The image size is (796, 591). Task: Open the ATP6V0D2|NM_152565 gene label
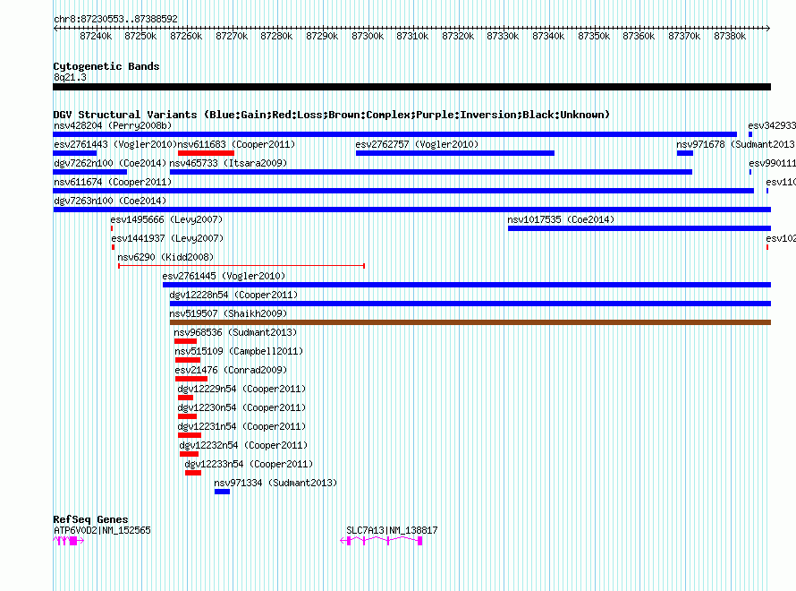pyautogui.click(x=102, y=530)
